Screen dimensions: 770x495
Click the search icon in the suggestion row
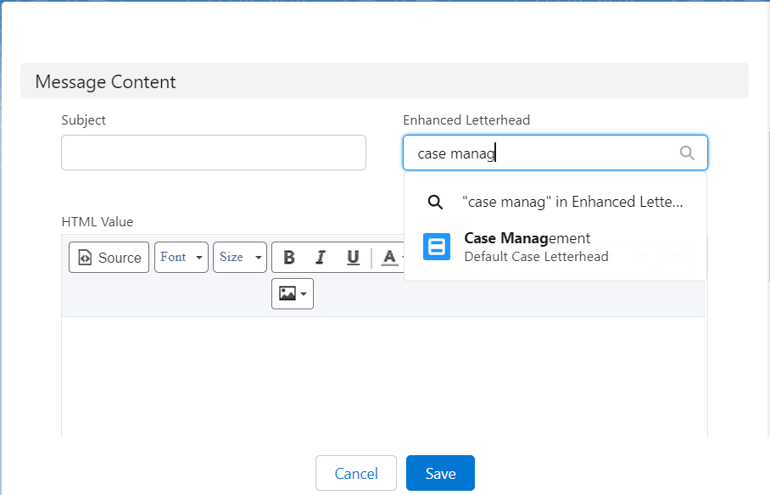pos(435,203)
